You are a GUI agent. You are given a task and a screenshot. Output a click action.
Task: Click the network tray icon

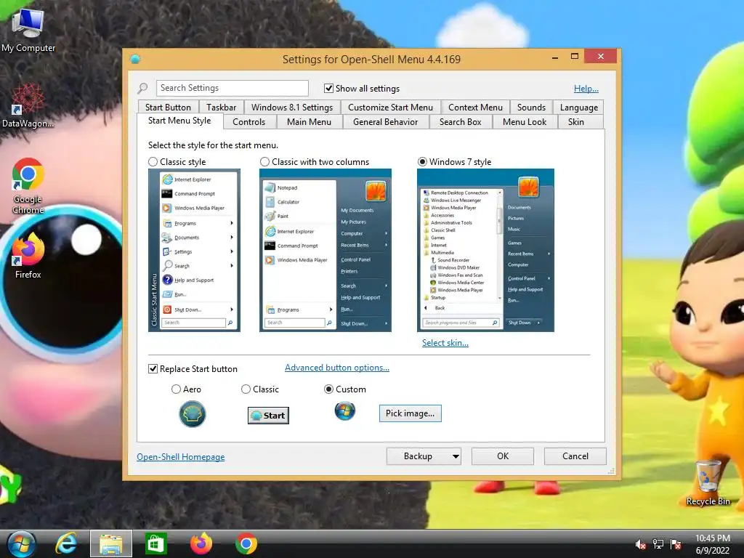[658, 544]
